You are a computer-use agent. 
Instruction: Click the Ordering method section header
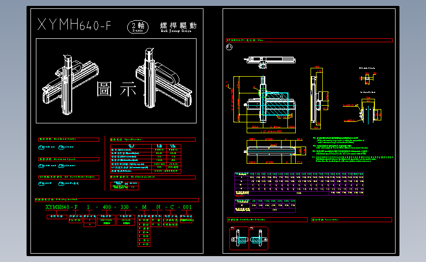[117, 200]
